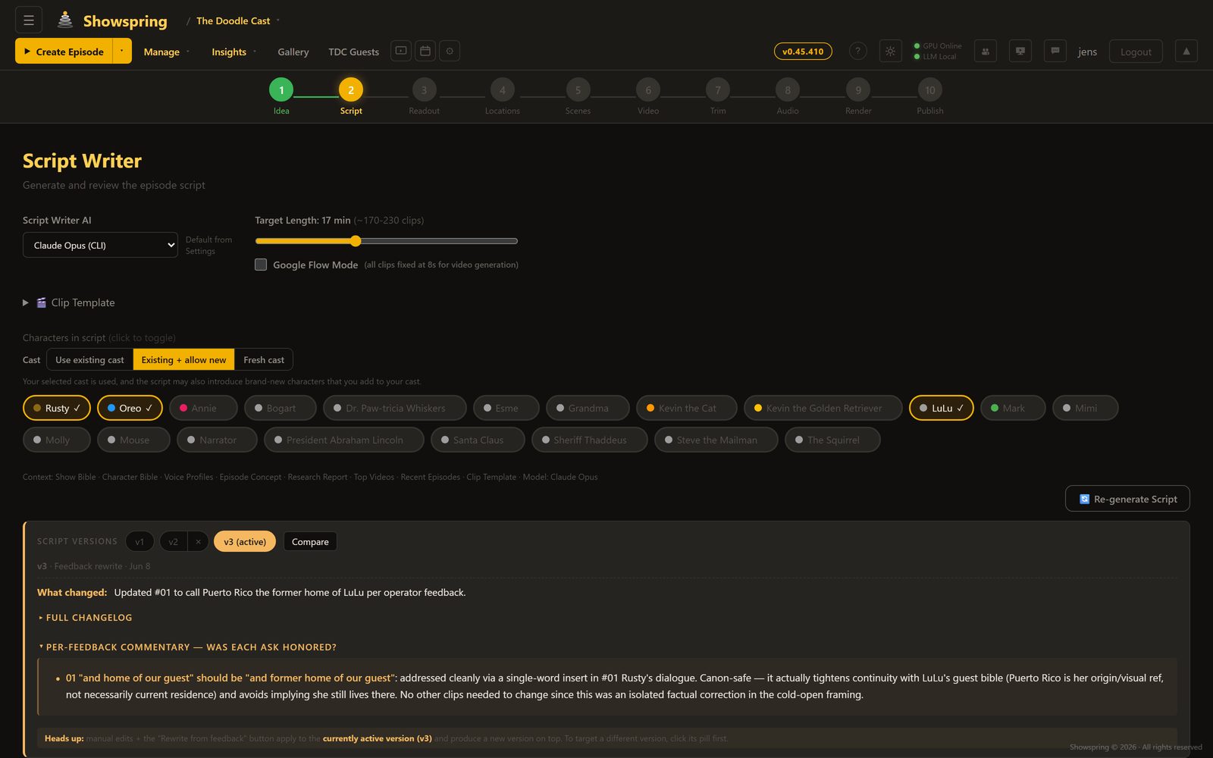This screenshot has width=1213, height=758.
Task: Click the Re-generate Script button
Action: pyautogui.click(x=1127, y=499)
